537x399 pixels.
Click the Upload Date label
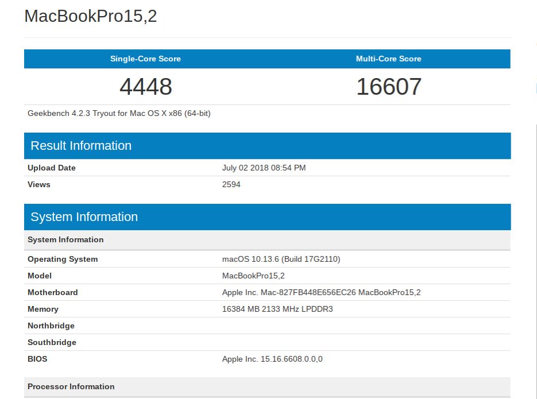point(52,168)
